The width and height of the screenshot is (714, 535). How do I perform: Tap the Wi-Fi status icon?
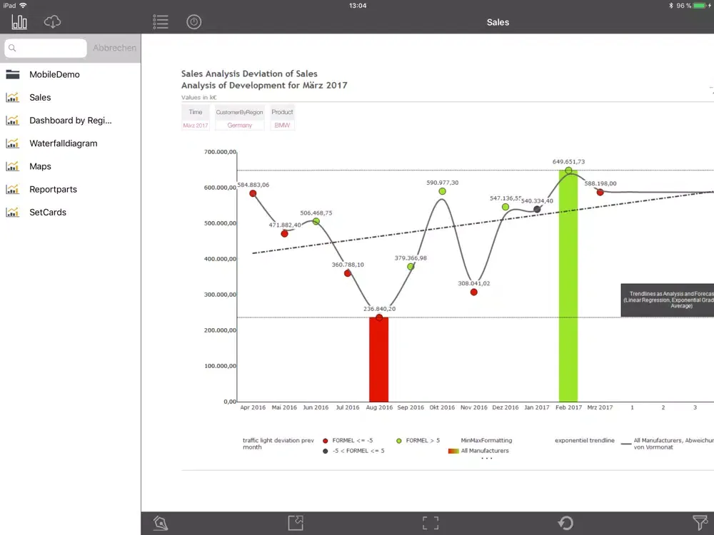23,6
